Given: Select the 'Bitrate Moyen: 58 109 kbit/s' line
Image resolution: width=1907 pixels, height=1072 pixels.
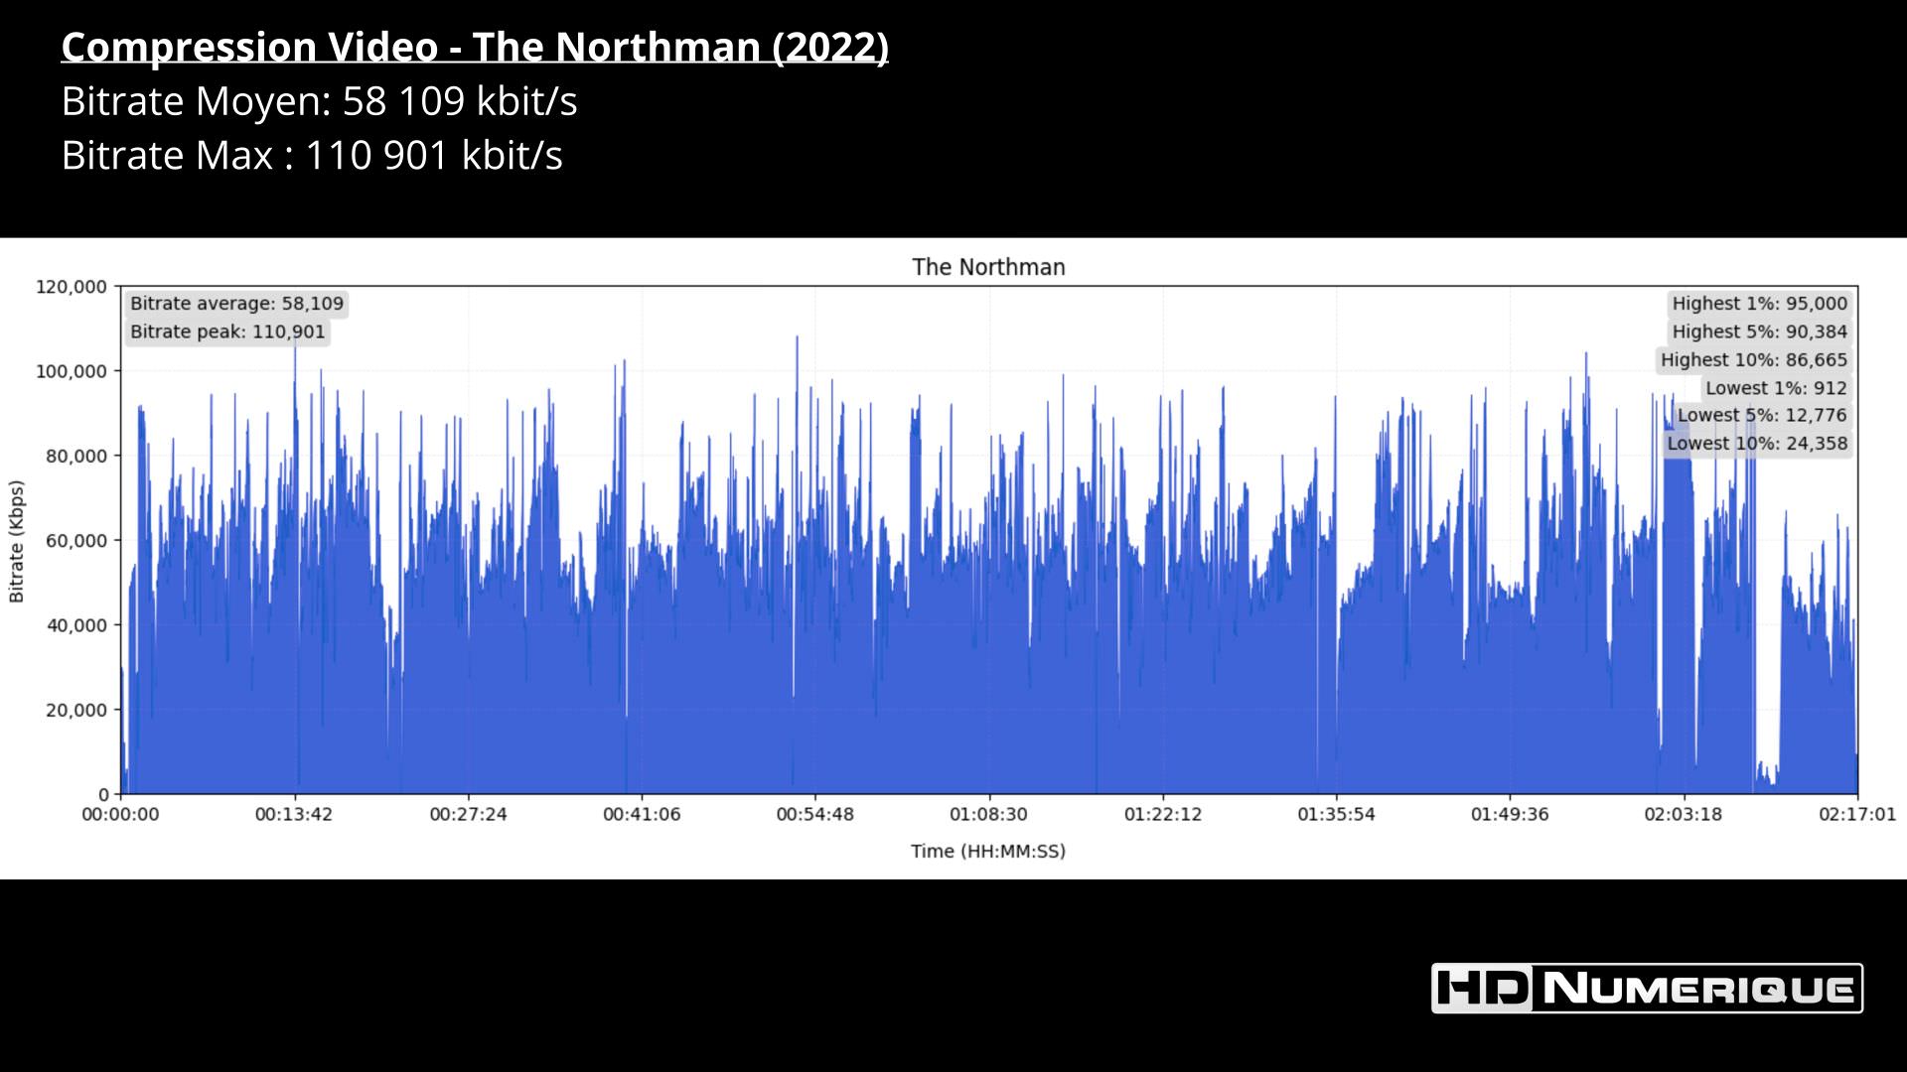Looking at the screenshot, I should tap(319, 101).
